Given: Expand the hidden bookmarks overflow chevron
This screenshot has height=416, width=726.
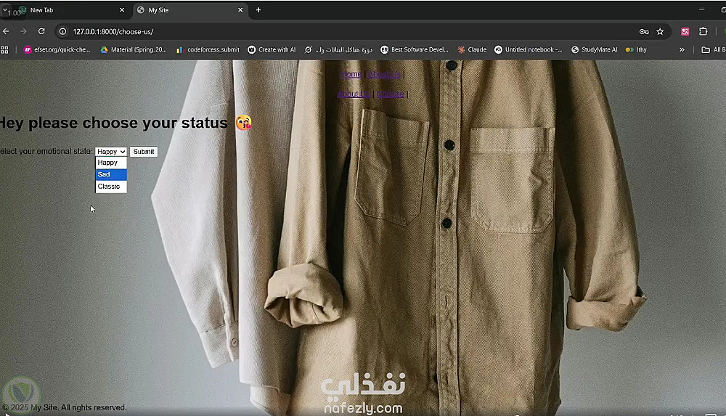Looking at the screenshot, I should [682, 50].
